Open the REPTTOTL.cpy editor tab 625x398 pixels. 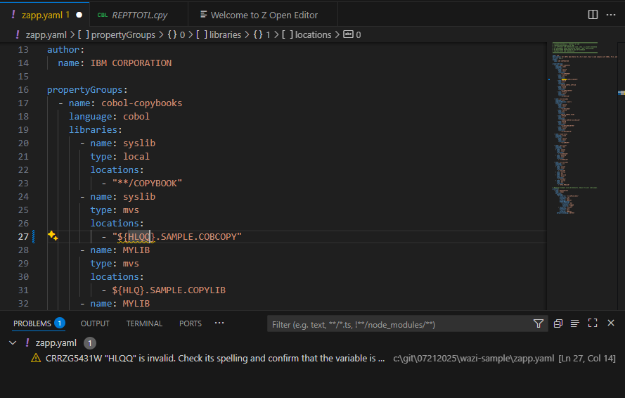pos(139,15)
